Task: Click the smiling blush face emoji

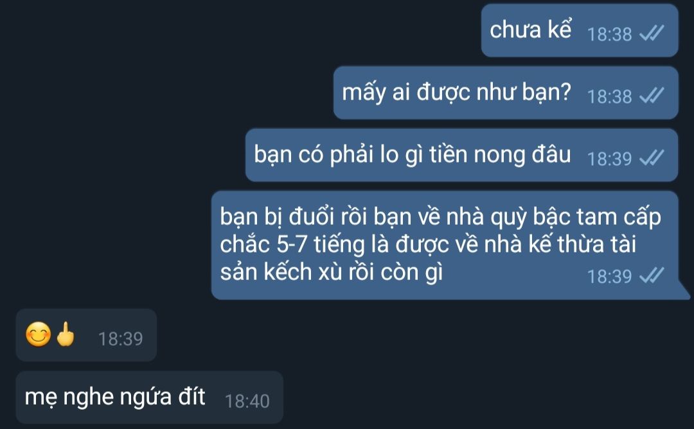Action: tap(38, 334)
